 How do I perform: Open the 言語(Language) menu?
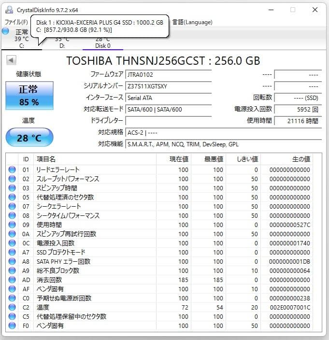coord(192,22)
